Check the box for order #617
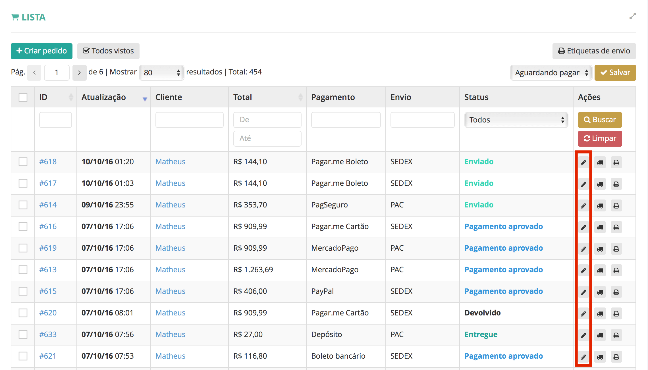648x370 pixels. click(23, 183)
